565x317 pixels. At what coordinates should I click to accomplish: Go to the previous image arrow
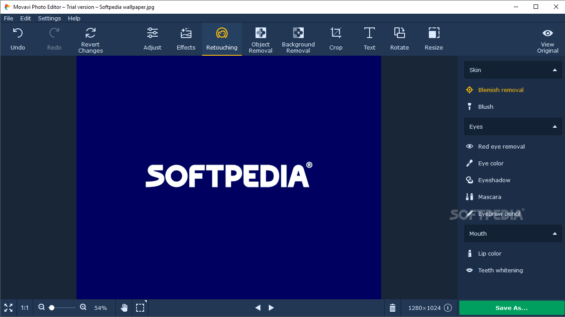258,308
